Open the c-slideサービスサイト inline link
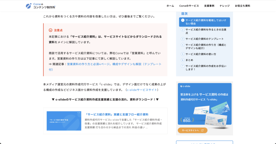Screen dimensions: 276x144 click(142, 90)
